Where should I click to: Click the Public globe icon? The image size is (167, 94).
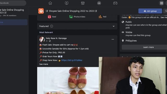(x=123, y=22)
